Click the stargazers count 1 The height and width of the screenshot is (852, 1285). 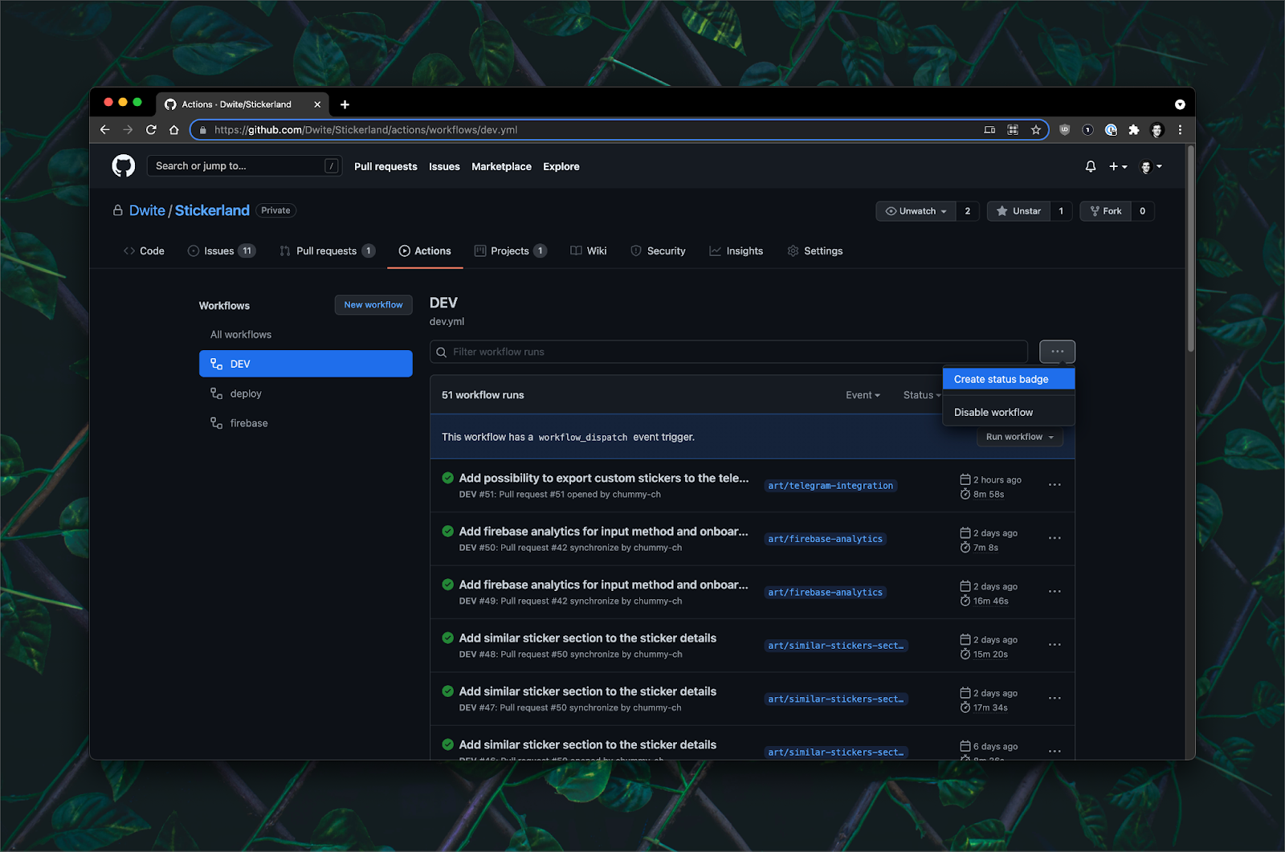click(1061, 211)
